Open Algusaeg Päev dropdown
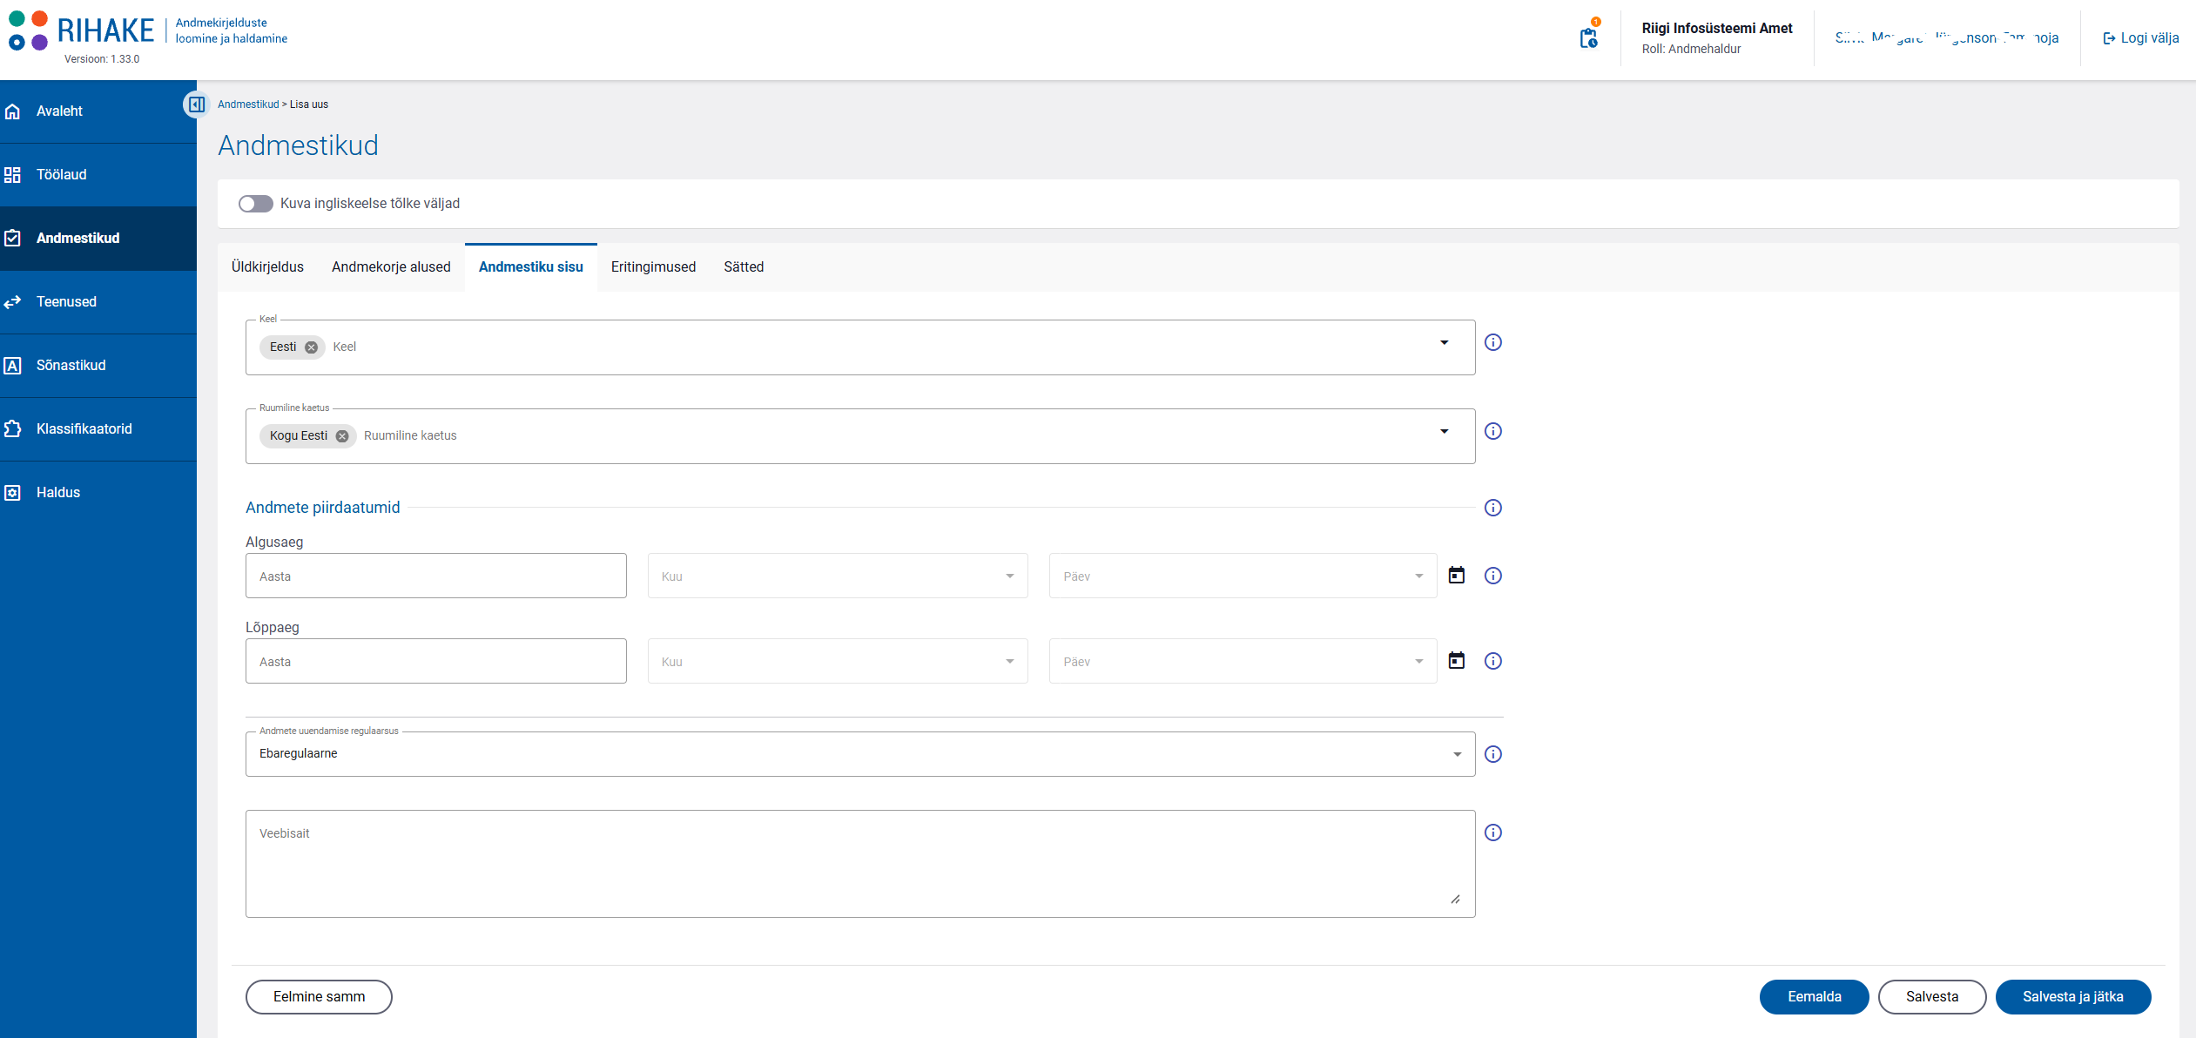Viewport: 2196px width, 1038px height. [x=1243, y=576]
